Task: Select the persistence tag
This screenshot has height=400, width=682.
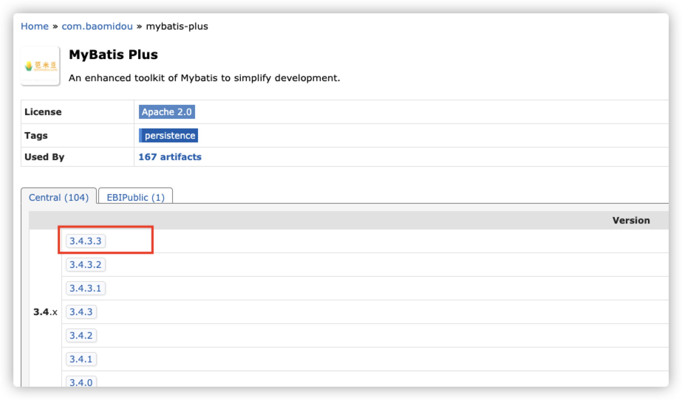Action: pos(169,135)
